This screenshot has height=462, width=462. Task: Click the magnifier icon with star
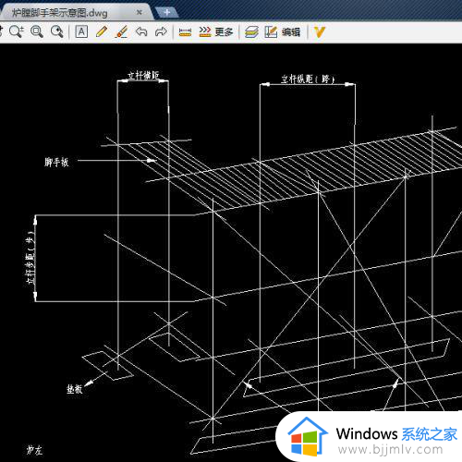(57, 31)
